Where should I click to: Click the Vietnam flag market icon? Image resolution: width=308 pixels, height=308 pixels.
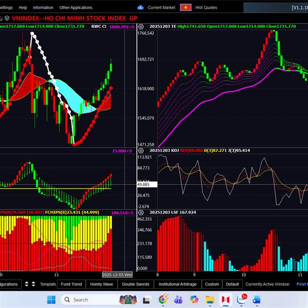tap(186, 8)
